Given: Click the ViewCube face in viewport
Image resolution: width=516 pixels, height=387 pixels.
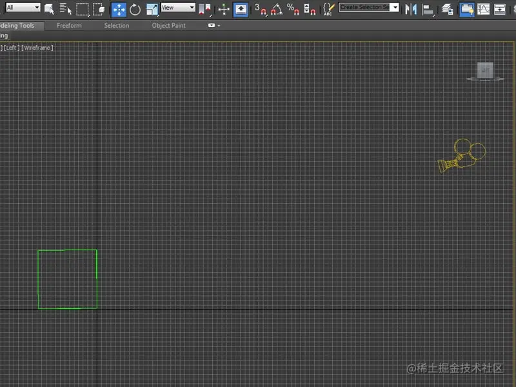Looking at the screenshot, I should pos(485,70).
